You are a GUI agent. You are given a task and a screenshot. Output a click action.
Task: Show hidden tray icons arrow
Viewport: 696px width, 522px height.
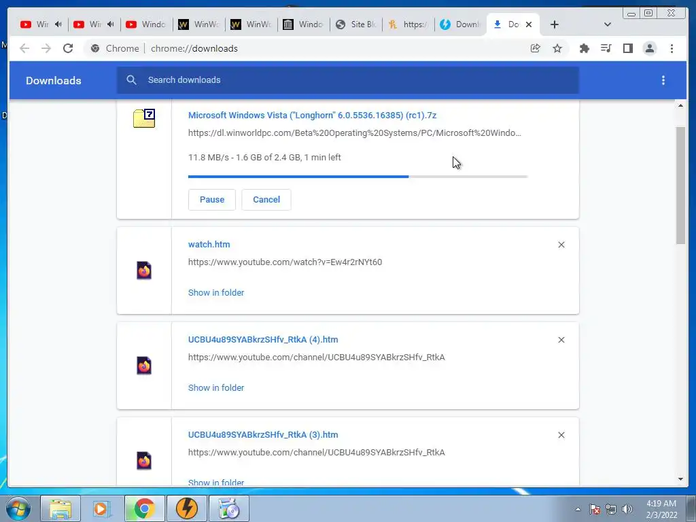point(578,509)
